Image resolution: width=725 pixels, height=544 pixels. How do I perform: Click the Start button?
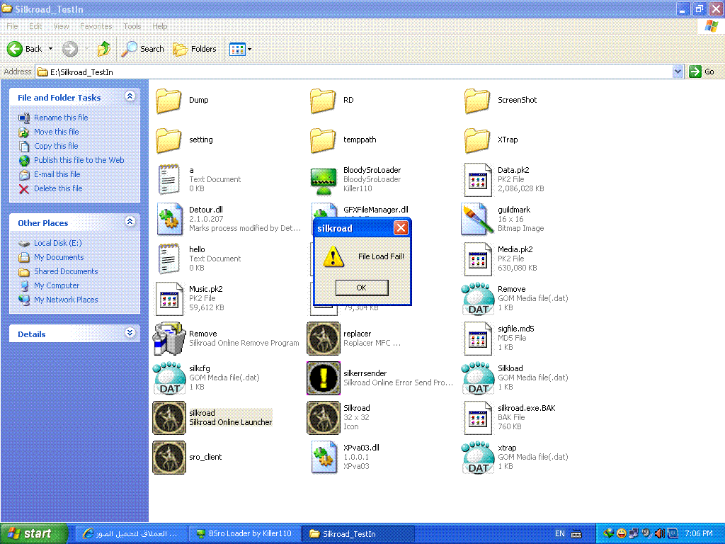[x=34, y=534]
